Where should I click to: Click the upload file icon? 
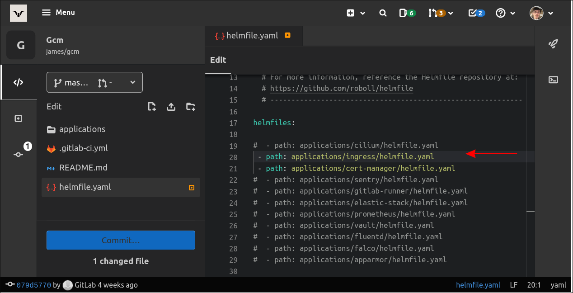pyautogui.click(x=171, y=107)
